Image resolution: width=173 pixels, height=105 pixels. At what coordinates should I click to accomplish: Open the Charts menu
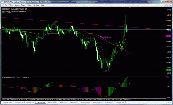23,5
